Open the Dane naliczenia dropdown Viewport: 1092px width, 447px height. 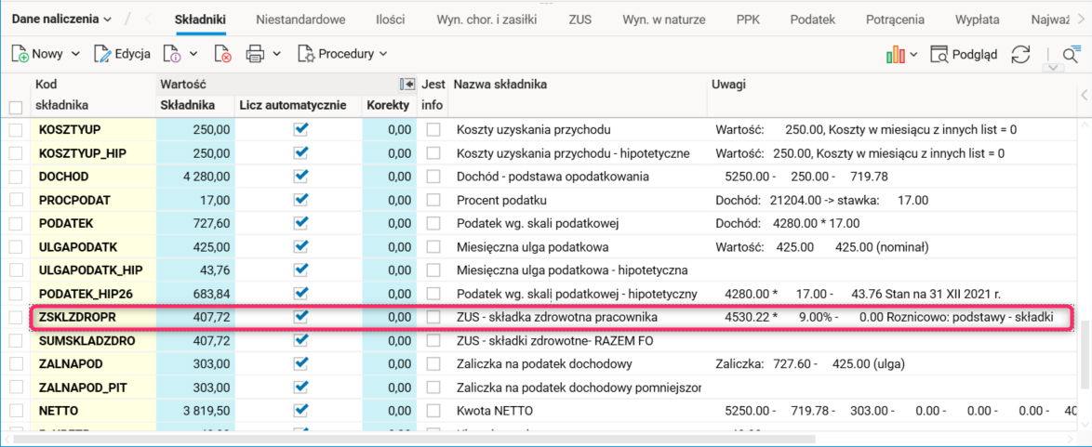[x=61, y=19]
